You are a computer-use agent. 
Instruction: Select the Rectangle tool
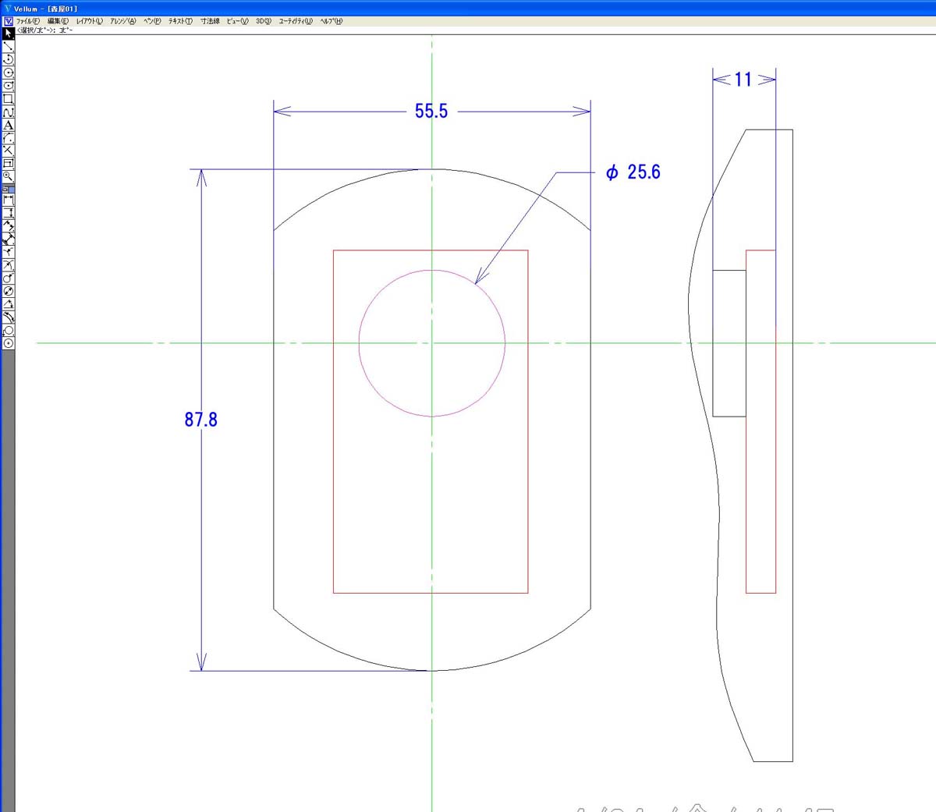coord(8,99)
